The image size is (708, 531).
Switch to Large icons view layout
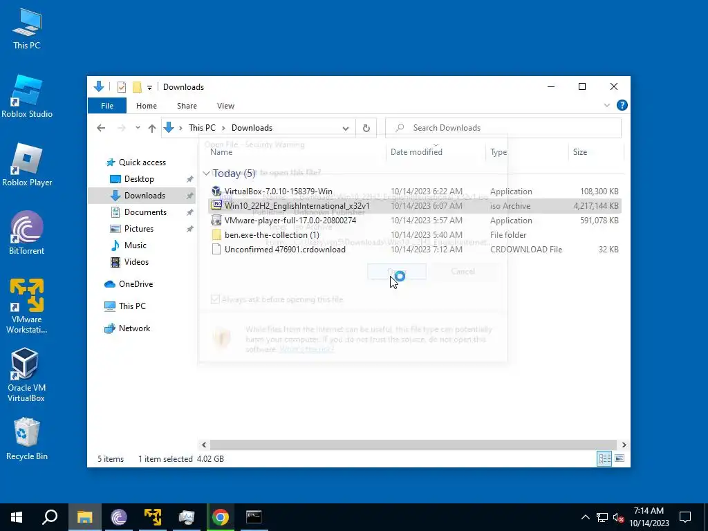(619, 459)
